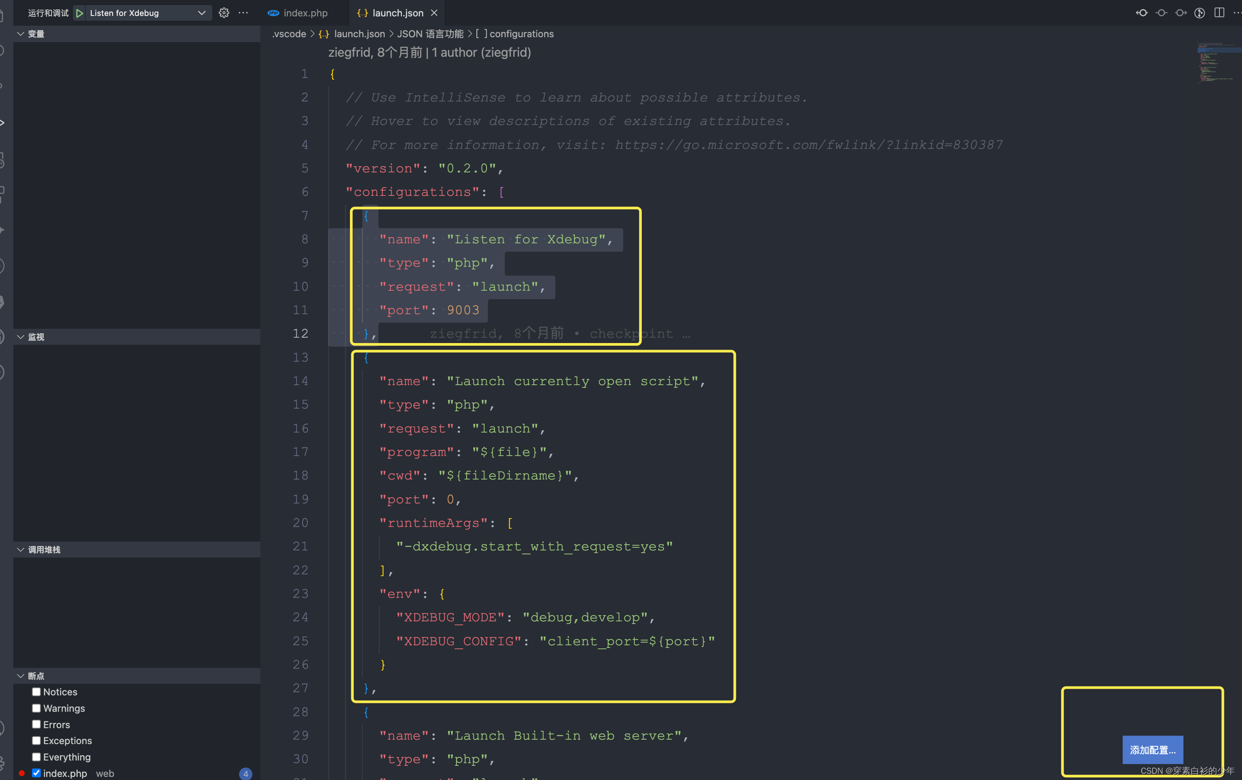Open the Listen for Xdebug configuration dropdown
Screen dimensions: 1242x780
[x=201, y=13]
